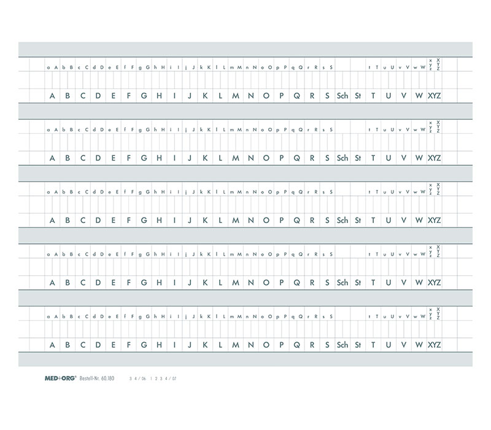Click the 'Sch' label in the fifth row

tap(342, 345)
